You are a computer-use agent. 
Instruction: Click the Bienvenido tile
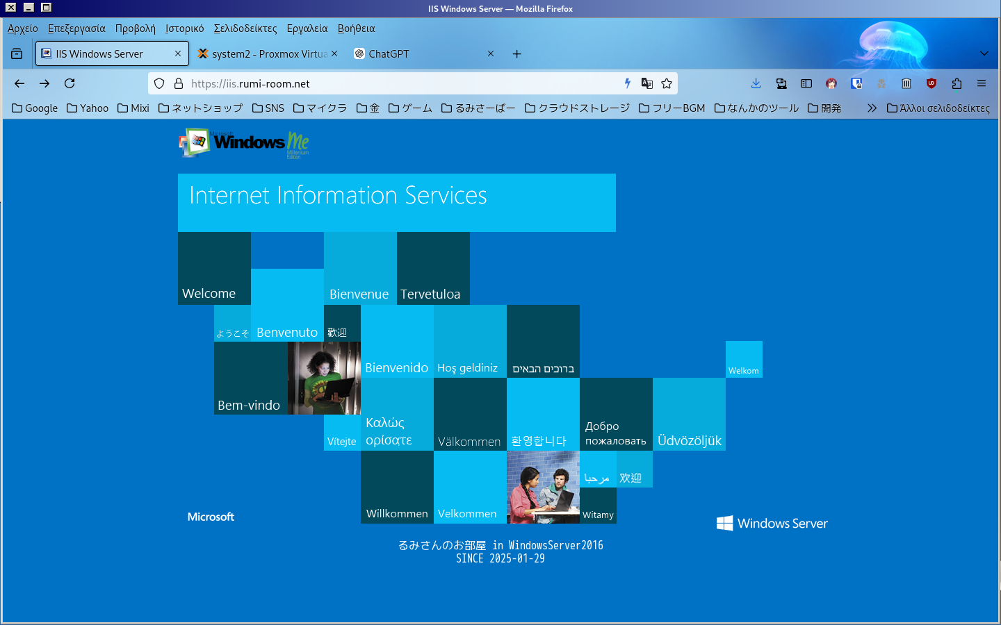tap(397, 341)
